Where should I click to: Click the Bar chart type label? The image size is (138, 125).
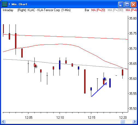point(87,10)
